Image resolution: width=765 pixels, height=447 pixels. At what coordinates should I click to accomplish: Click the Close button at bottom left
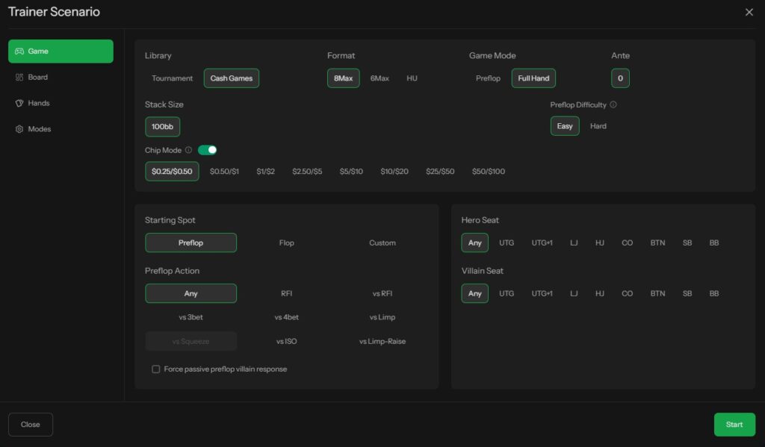pos(31,425)
